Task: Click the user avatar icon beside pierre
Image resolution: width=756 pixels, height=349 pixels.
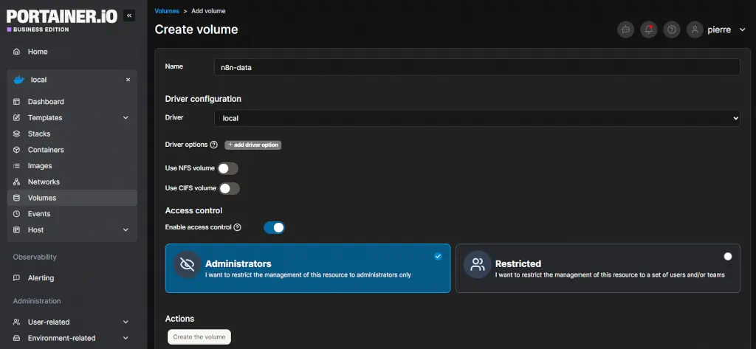Action: 695,30
